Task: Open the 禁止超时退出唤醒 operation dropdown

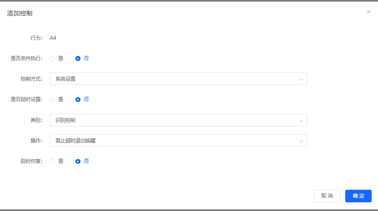Action: click(x=174, y=141)
